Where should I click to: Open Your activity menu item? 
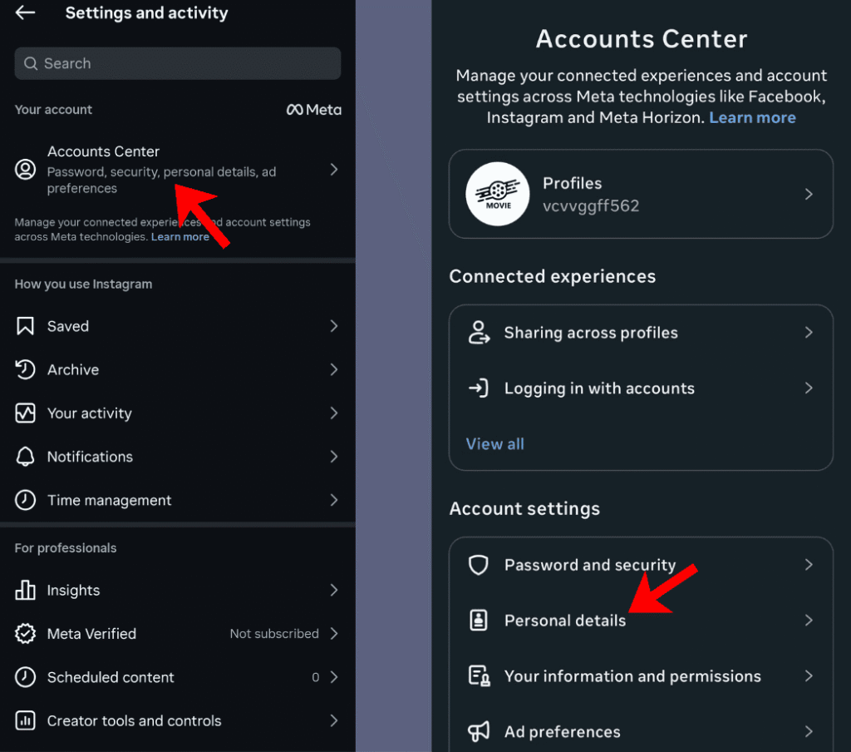tap(90, 413)
